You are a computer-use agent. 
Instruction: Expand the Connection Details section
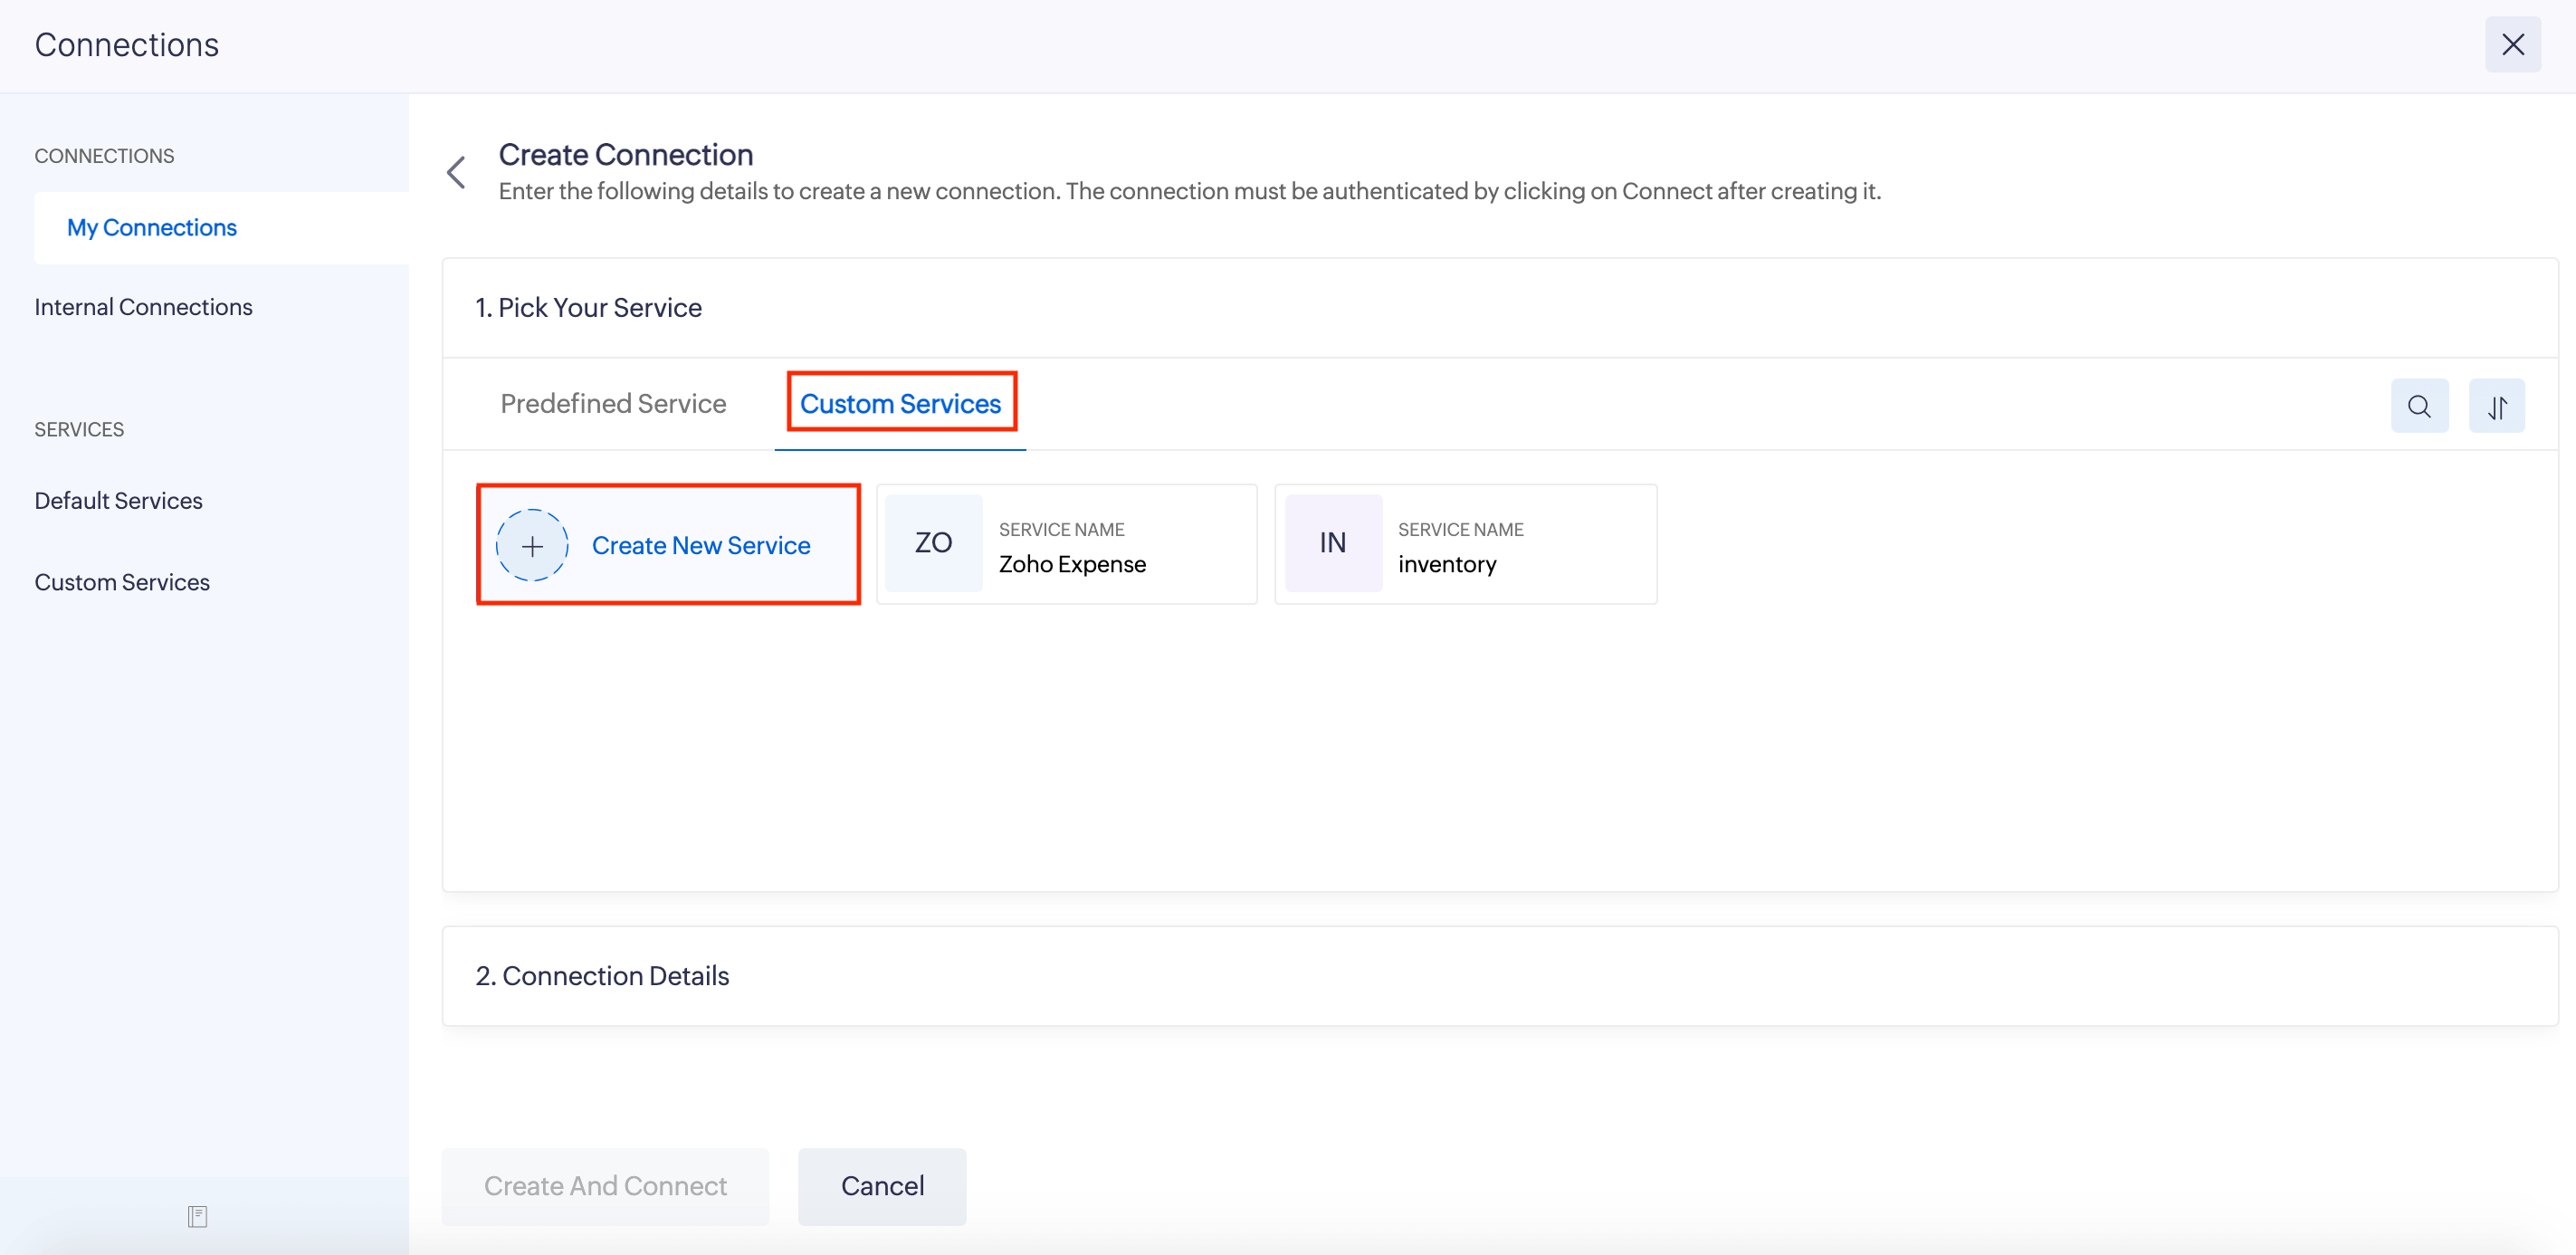click(x=601, y=975)
